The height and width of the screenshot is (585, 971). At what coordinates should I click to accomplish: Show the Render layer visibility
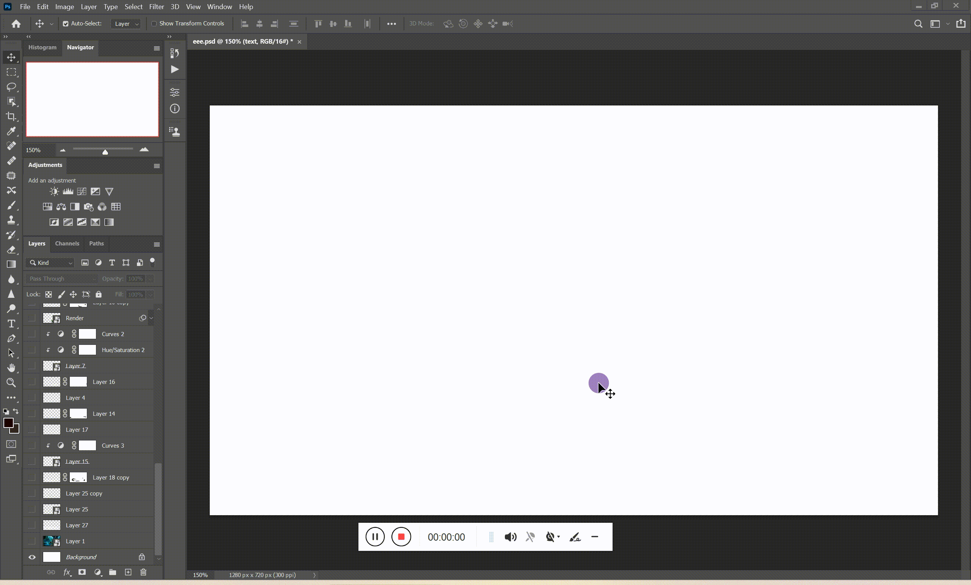coord(32,318)
